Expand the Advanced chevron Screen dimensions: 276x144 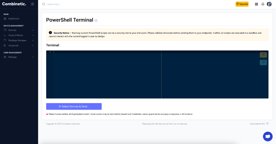(x=33, y=46)
